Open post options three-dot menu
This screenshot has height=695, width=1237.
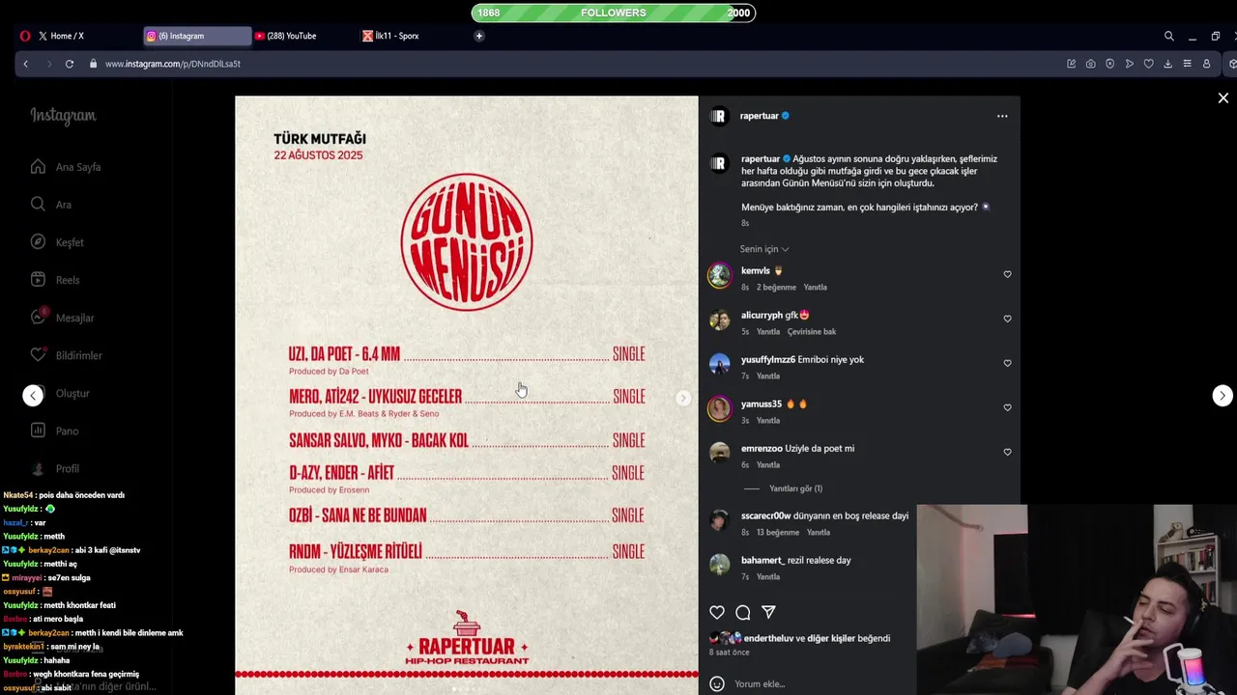click(1002, 116)
